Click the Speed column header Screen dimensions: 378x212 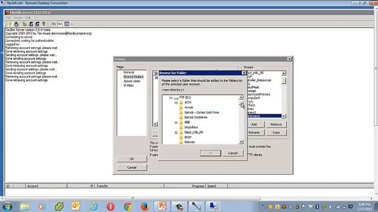[217, 186]
